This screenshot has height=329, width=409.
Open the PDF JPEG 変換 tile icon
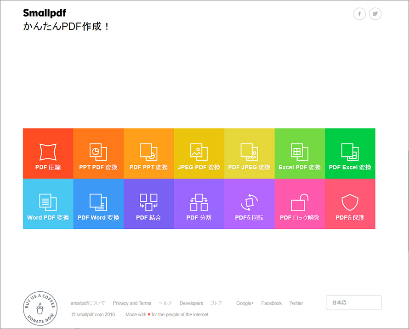click(x=249, y=152)
